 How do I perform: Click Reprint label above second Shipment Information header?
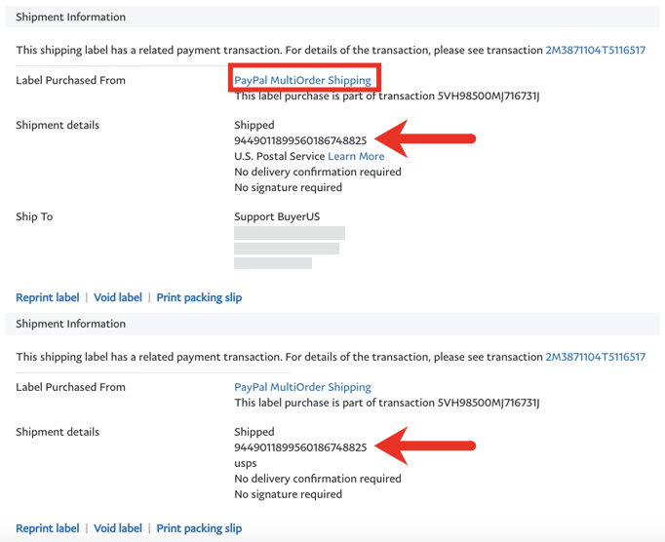48,297
